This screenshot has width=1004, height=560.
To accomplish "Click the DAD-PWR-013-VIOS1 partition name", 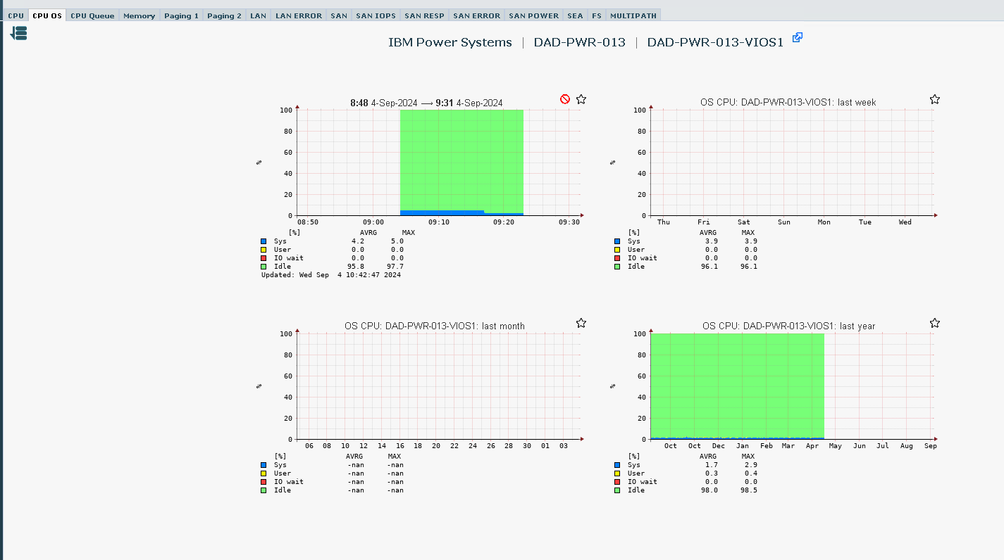I will pyautogui.click(x=715, y=42).
